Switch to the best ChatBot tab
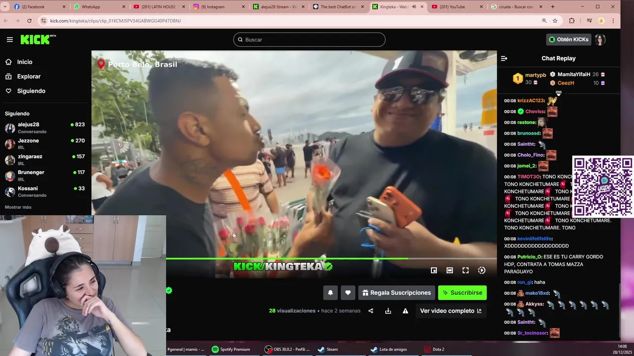The width and height of the screenshot is (634, 356). coord(338,7)
